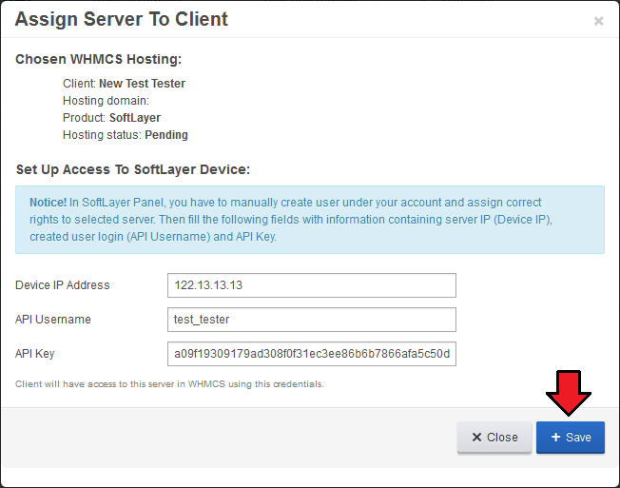Close the dialog with the X icon
The image size is (620, 488).
point(598,21)
